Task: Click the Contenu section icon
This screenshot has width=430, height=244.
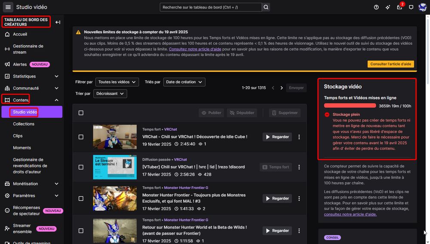Action: 7,100
